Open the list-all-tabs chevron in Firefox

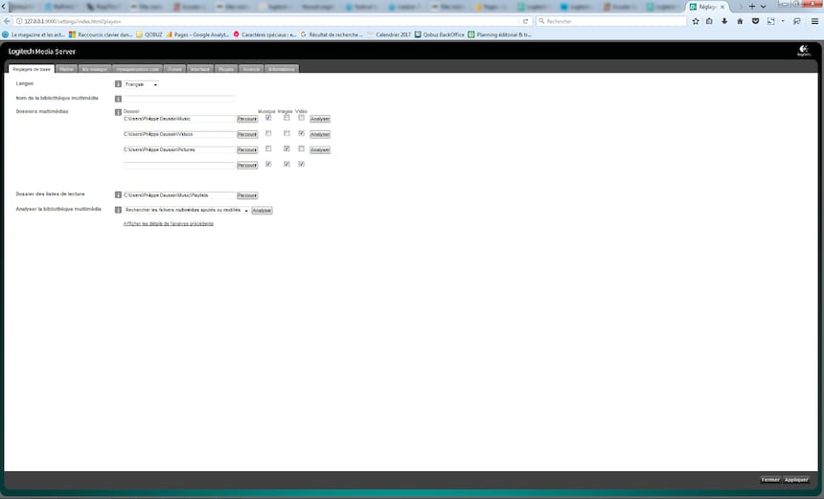click(x=763, y=7)
